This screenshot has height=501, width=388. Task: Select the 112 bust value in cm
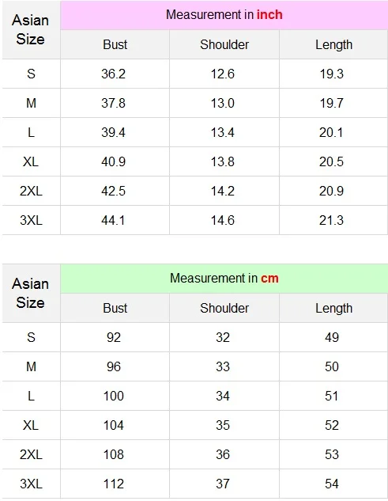114,484
